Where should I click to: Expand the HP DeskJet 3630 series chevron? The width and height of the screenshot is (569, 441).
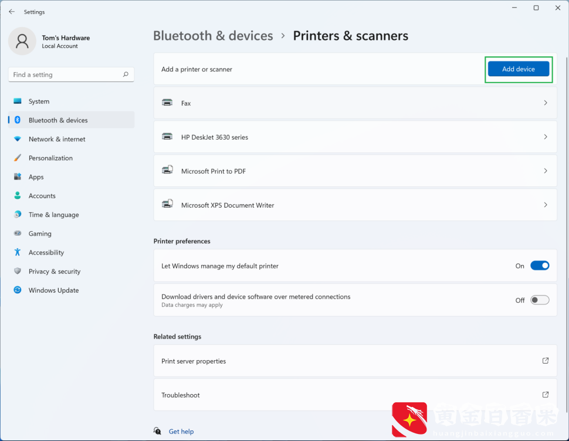tap(546, 137)
